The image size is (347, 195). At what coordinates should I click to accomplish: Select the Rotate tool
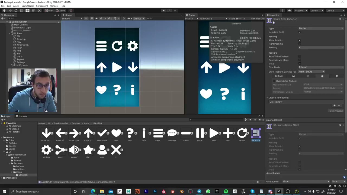pyautogui.click(x=16, y=11)
